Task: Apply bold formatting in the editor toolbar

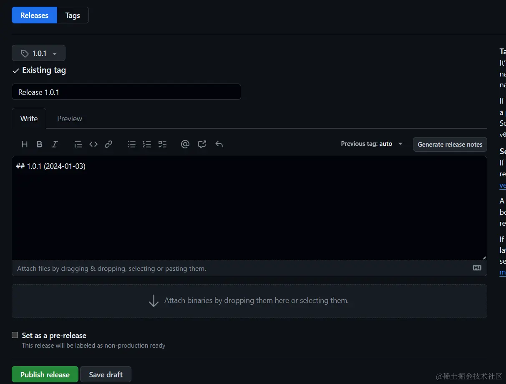Action: 40,144
